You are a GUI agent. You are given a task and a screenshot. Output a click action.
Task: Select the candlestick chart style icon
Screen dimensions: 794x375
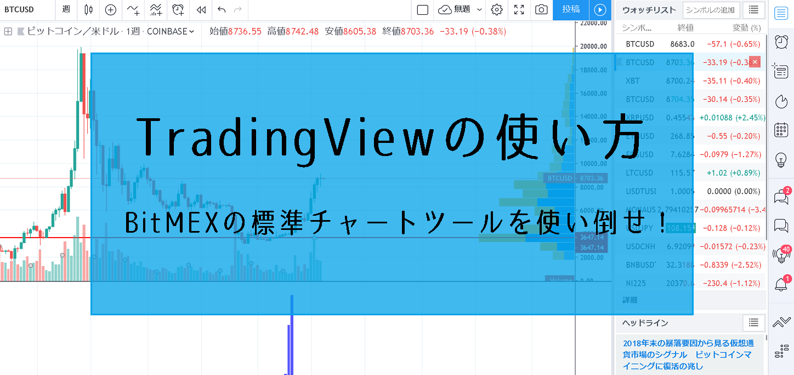89,10
